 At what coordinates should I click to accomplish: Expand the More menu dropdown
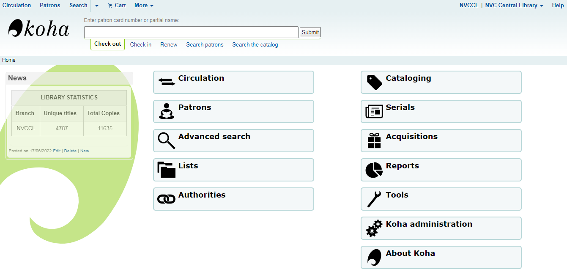click(144, 5)
